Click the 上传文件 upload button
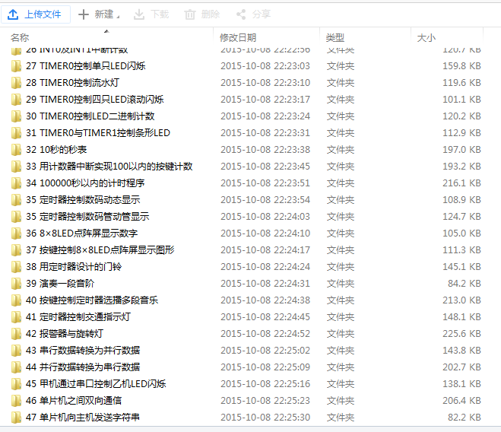The image size is (501, 432). point(36,14)
